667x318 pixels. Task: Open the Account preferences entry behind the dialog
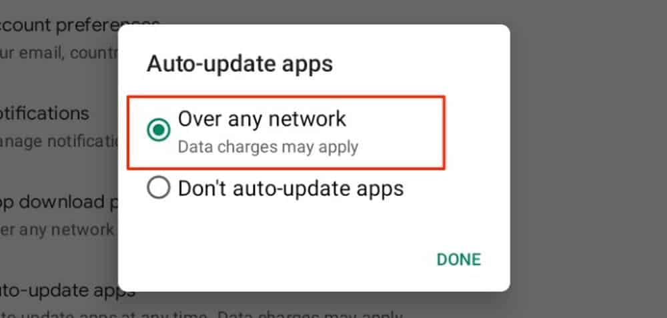click(x=59, y=27)
